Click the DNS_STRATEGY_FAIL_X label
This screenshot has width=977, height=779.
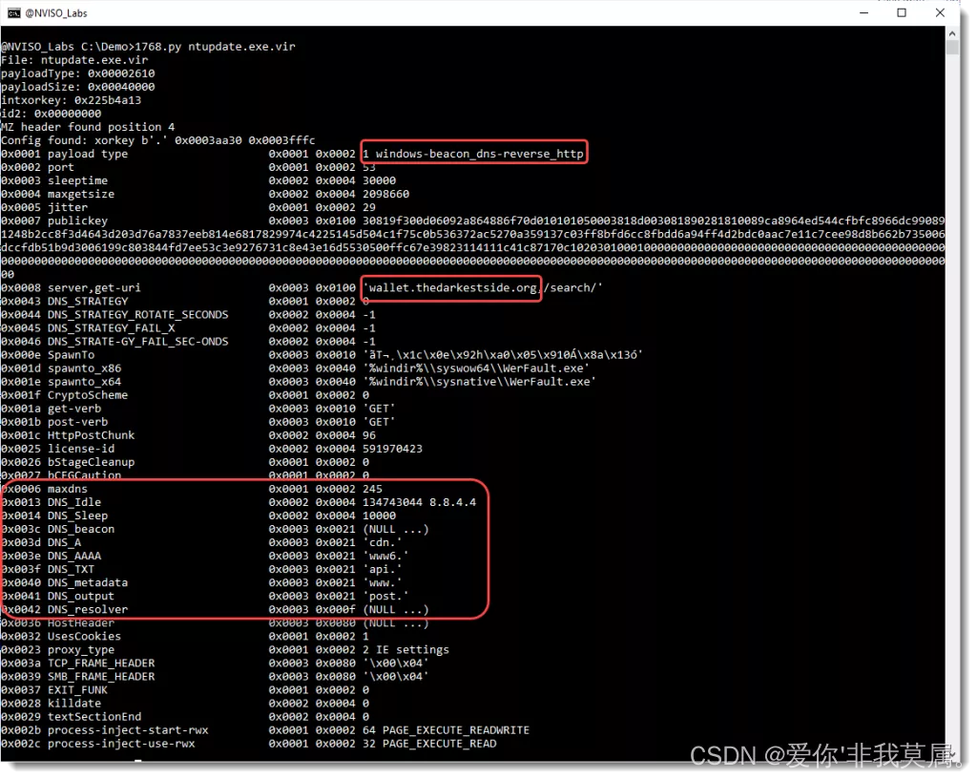111,328
